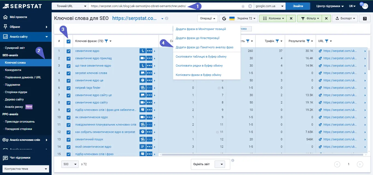Uncheck the 'семантичне ядро' row checkbox

(69, 51)
